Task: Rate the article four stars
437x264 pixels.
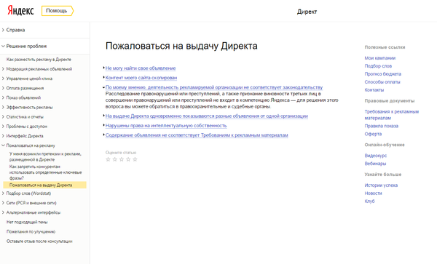Action: tap(128, 159)
